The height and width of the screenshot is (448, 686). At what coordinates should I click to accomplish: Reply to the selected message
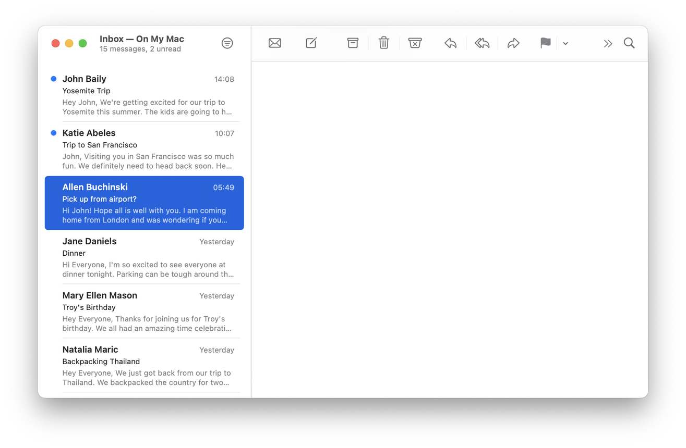(x=451, y=43)
